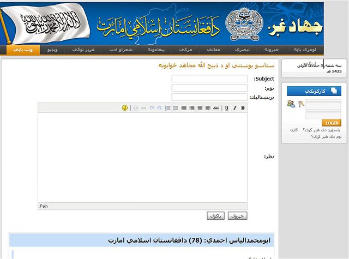This screenshot has height=259, width=349.
Task: Click the پاکول clear button
Action: [x=215, y=216]
